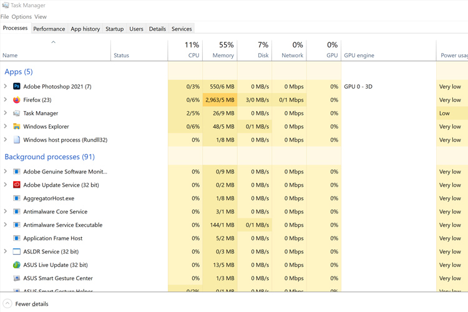
Task: Click Task Manager's Low power usage cell
Action: [x=452, y=113]
